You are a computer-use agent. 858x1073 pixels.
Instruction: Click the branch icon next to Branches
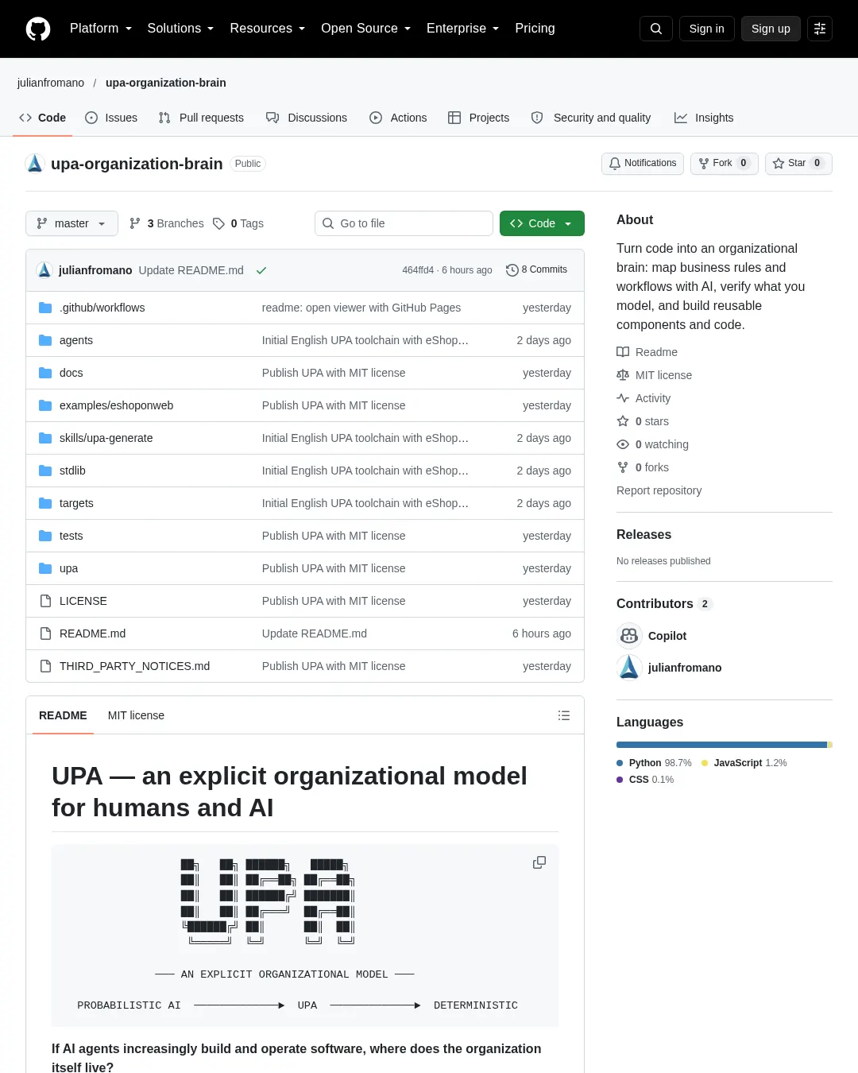[x=135, y=223]
